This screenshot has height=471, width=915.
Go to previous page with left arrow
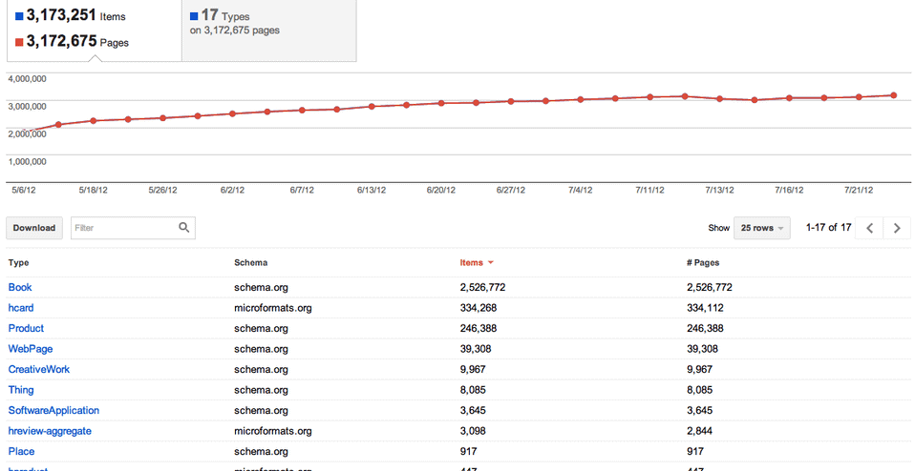869,228
